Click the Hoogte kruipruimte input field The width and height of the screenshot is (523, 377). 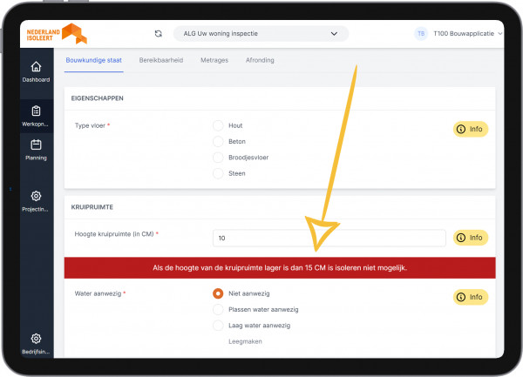(x=329, y=238)
